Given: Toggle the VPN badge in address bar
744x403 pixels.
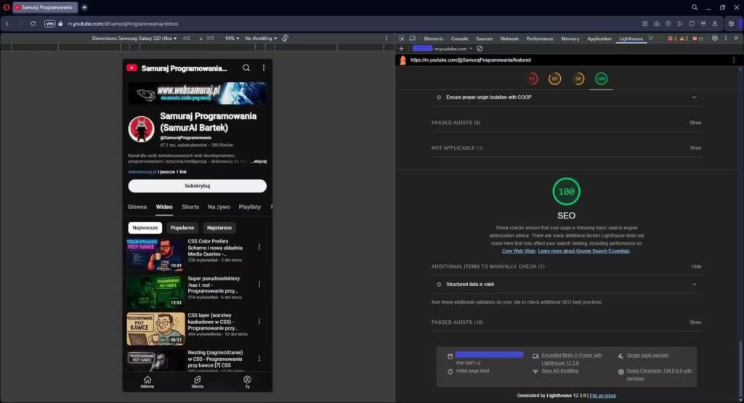Looking at the screenshot, I should pyautogui.click(x=50, y=24).
